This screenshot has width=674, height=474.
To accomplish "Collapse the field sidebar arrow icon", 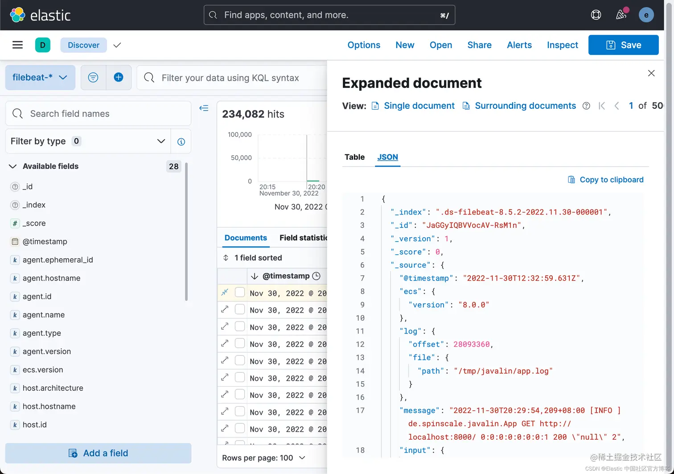I will pyautogui.click(x=204, y=108).
